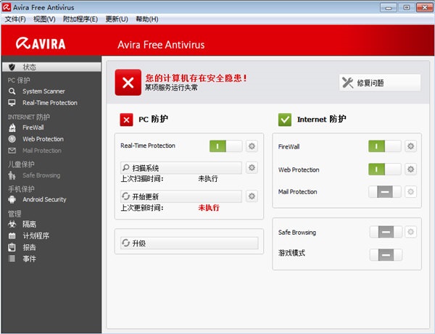Toggle the FireWall switch
The width and height of the screenshot is (435, 334).
tap(385, 146)
